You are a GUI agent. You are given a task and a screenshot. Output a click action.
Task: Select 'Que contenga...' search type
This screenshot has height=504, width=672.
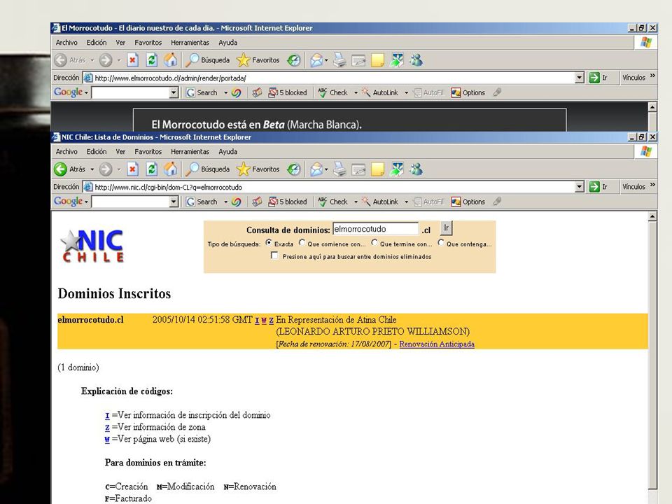441,243
